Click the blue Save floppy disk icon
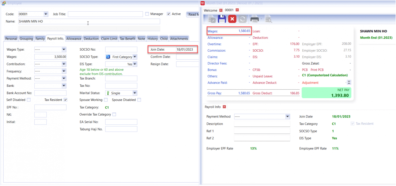The width and height of the screenshot is (396, 186). pyautogui.click(x=222, y=19)
